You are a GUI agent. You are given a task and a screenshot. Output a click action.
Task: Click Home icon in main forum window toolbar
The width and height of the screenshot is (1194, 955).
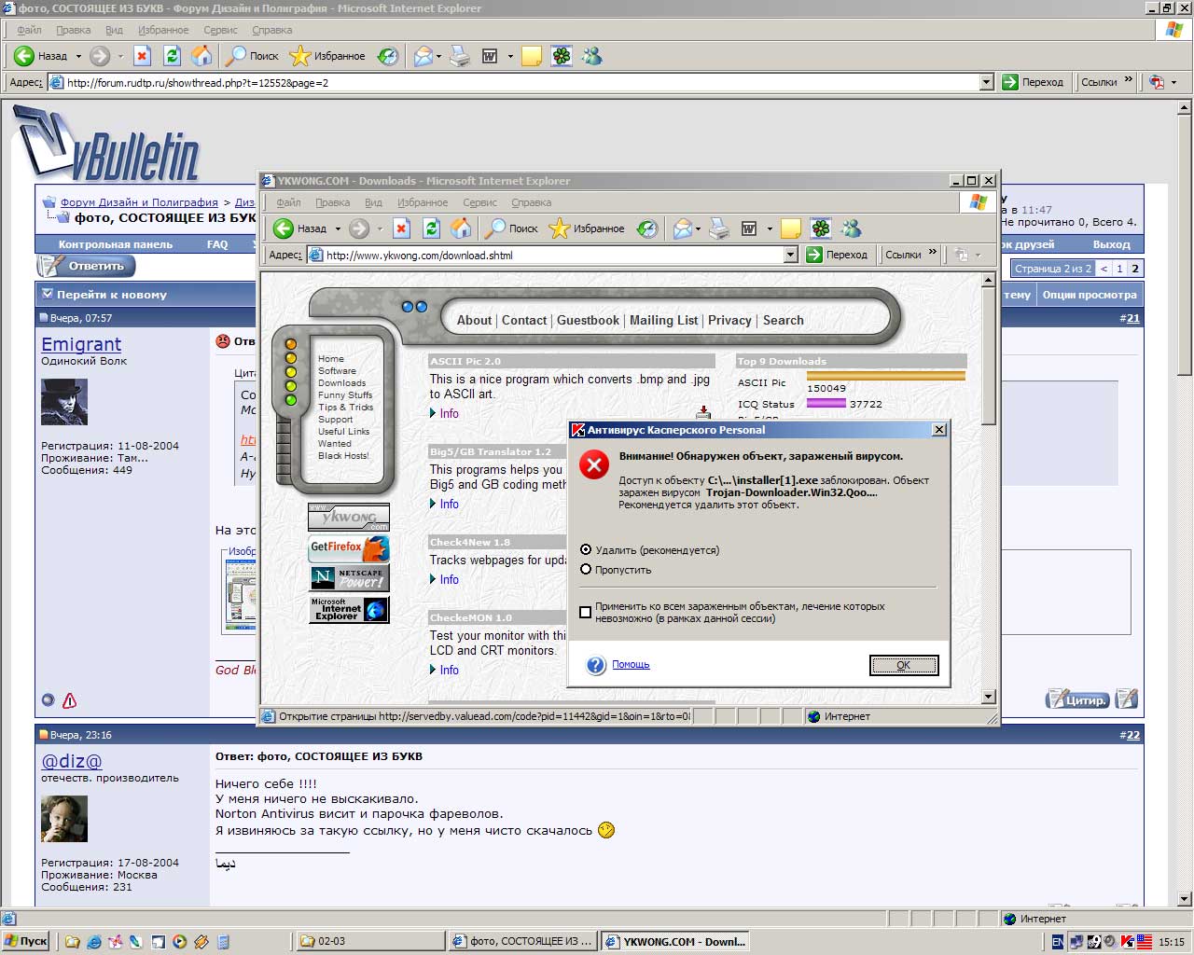coord(201,56)
